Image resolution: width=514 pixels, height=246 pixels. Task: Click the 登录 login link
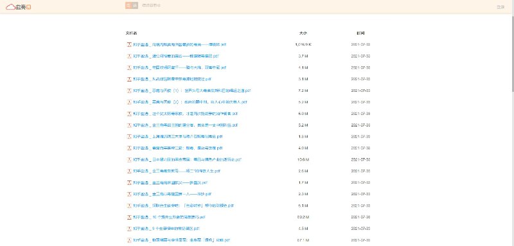pos(501,7)
